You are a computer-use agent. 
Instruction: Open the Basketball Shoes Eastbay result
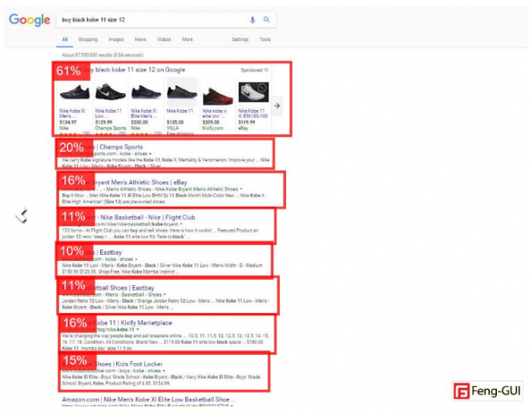pyautogui.click(x=124, y=287)
